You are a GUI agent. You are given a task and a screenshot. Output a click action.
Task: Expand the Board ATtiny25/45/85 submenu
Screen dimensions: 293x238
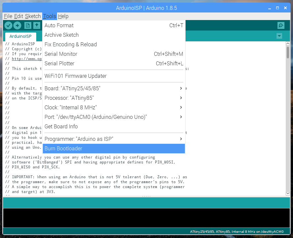coord(114,88)
